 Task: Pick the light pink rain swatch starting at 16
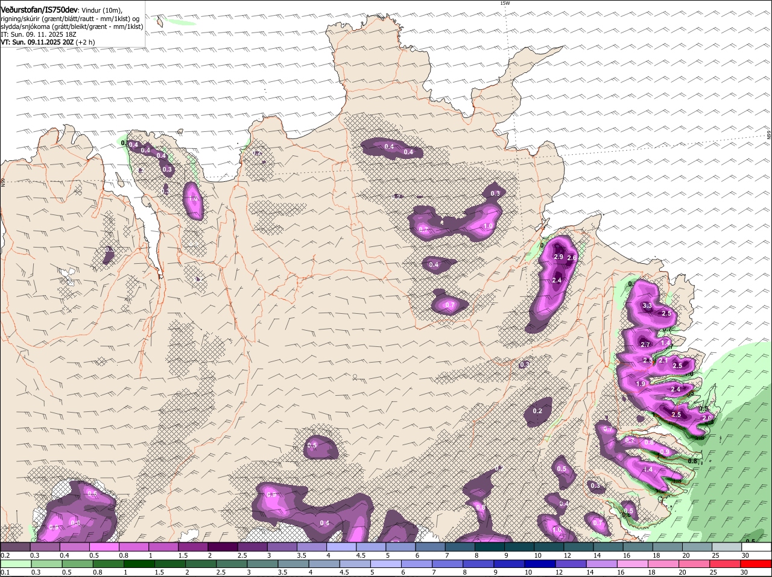tap(633, 564)
